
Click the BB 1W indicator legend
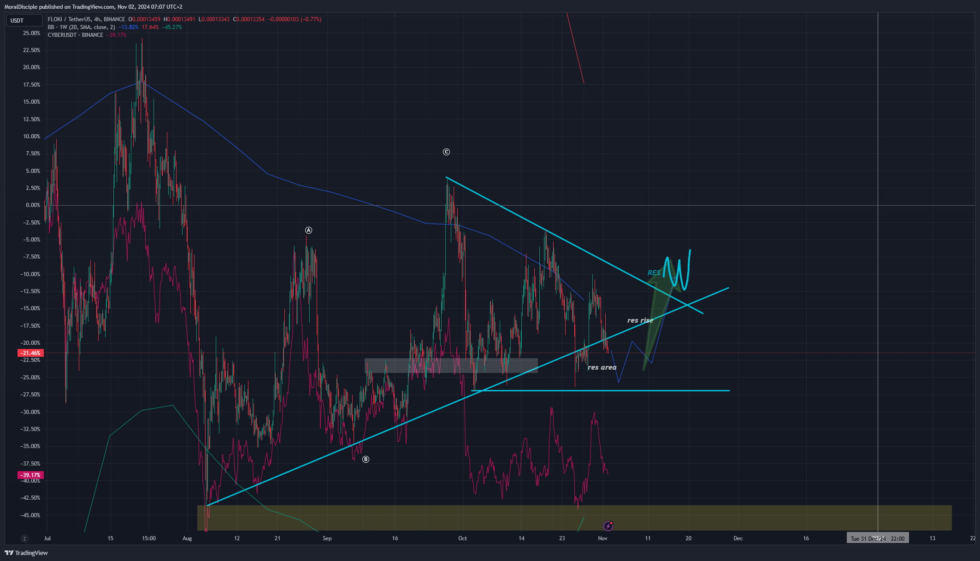pos(81,27)
